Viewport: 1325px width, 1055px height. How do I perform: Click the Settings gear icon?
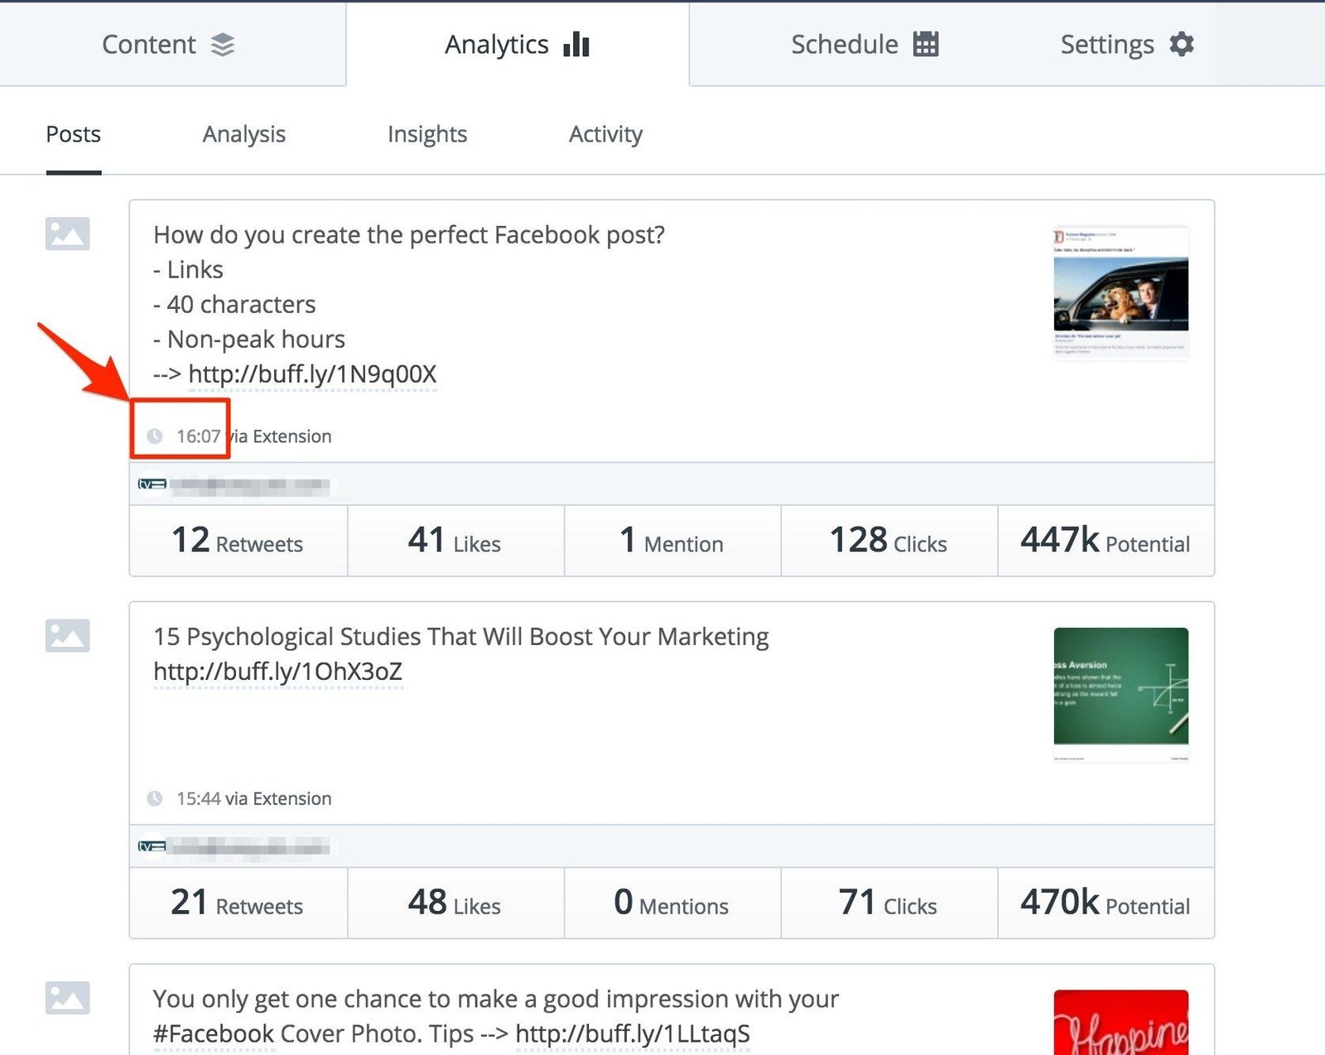(x=1183, y=44)
